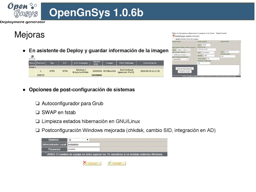The height and width of the screenshot is (192, 256).
Task: Click the Postconfiguración Windows mejorada bullet text
Action: [128, 130]
